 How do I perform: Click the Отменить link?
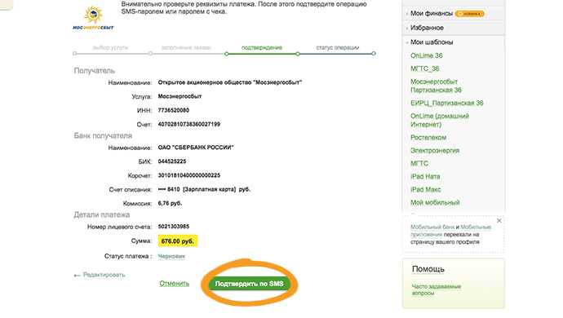[x=174, y=284]
